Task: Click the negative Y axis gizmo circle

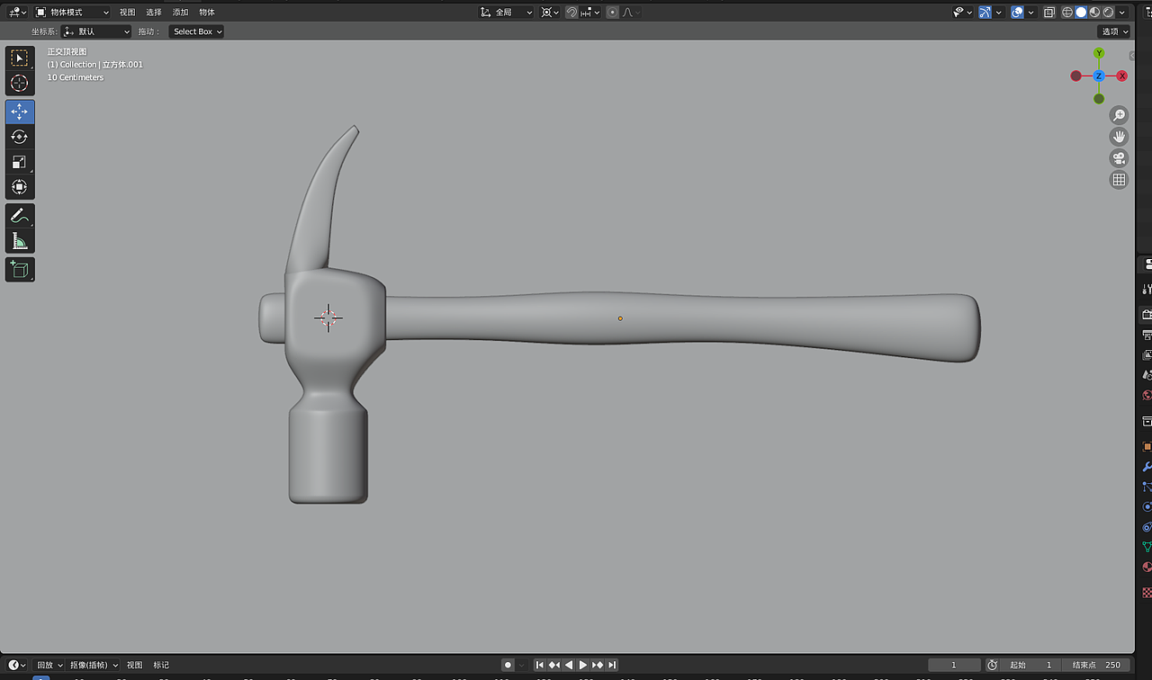Action: pos(1099,99)
